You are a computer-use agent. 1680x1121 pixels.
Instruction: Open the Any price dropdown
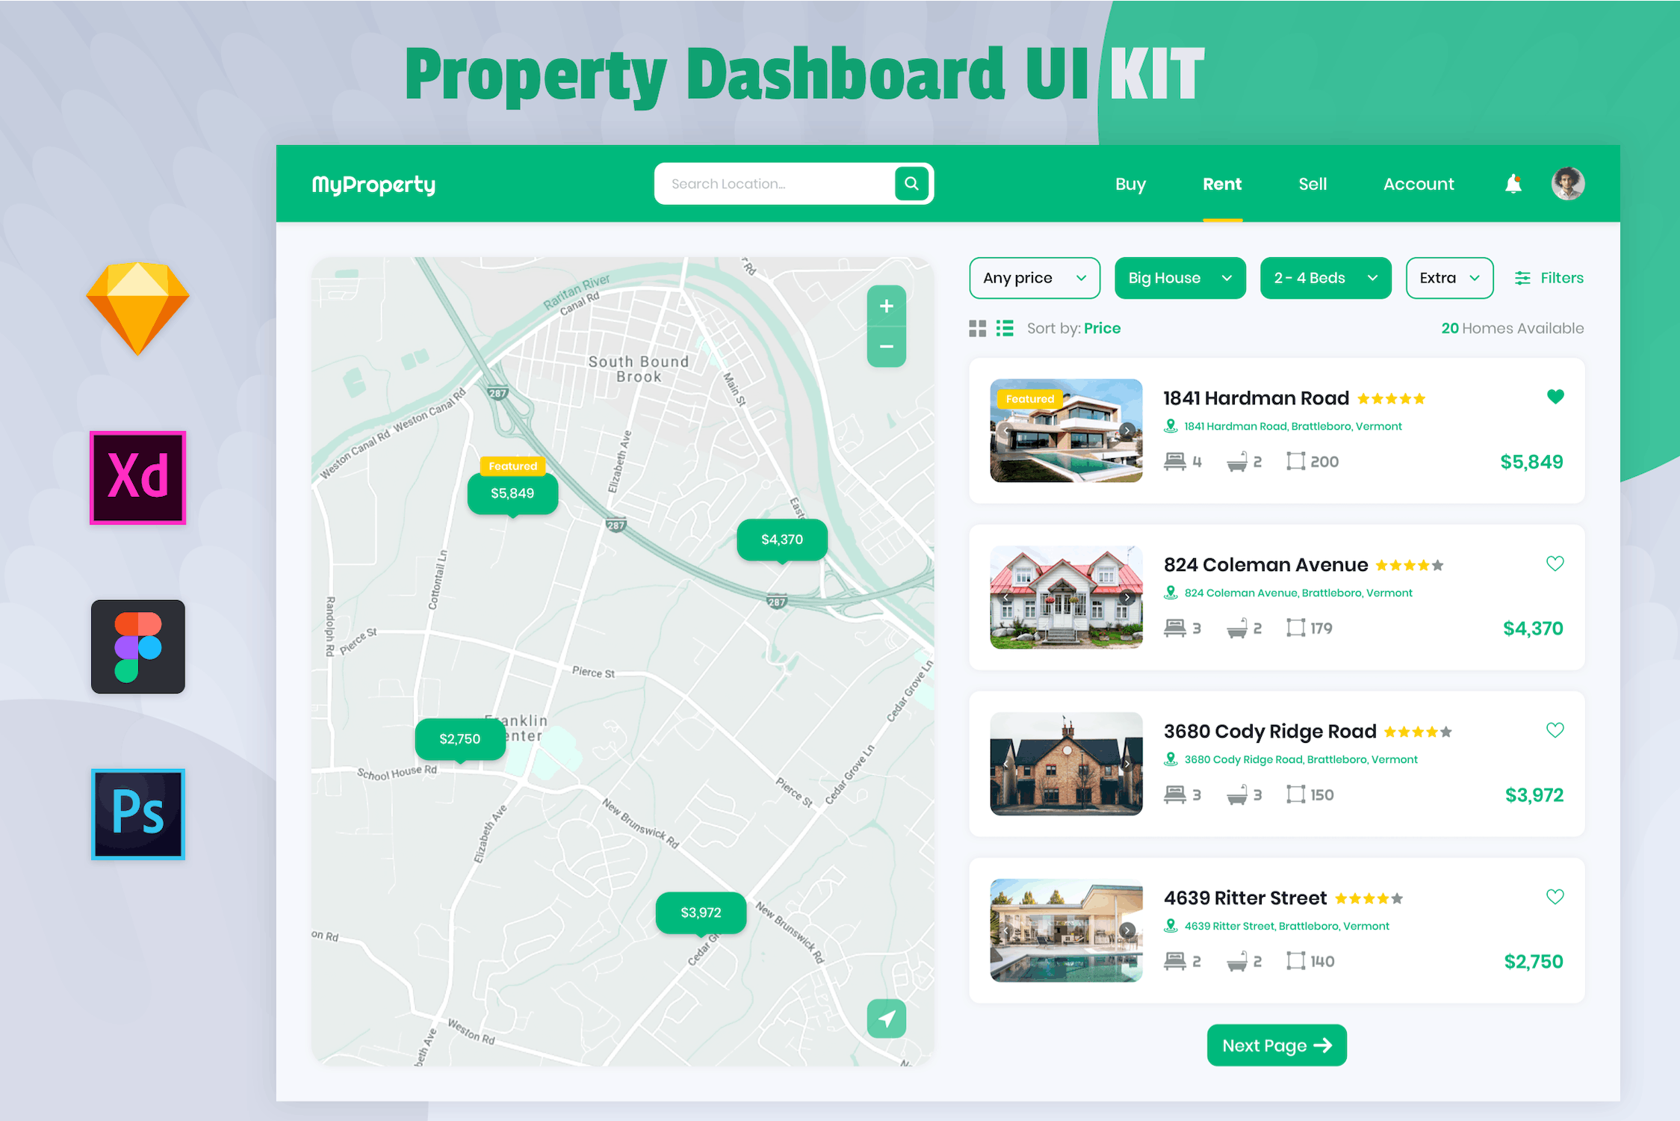(1035, 278)
